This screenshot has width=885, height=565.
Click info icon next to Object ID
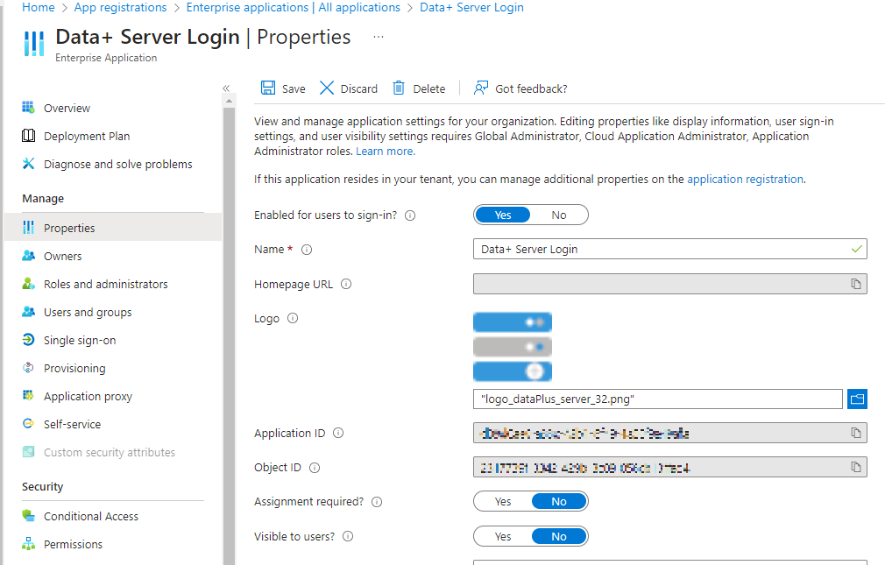pyautogui.click(x=315, y=468)
